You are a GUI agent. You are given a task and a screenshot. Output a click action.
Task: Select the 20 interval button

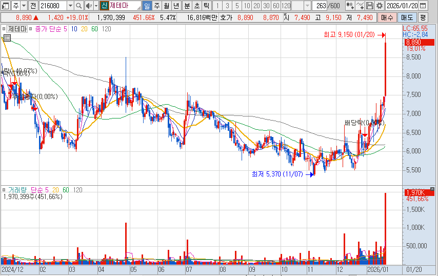click(256, 5)
